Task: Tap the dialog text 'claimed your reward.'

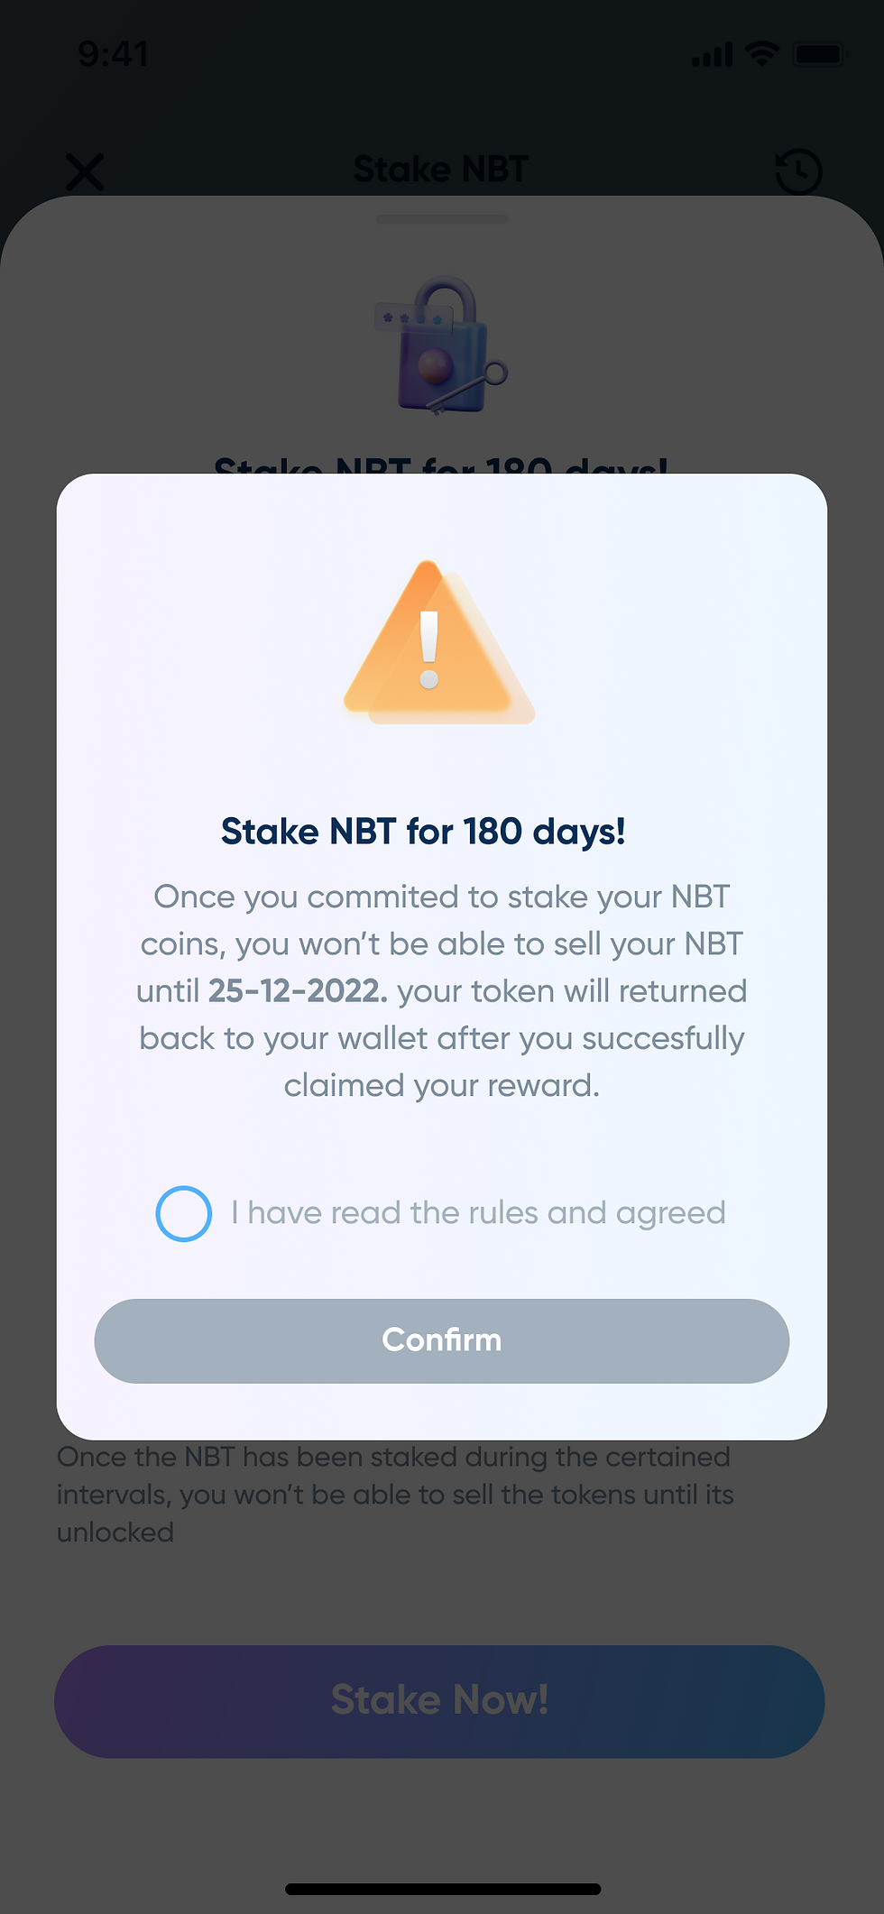Action: [442, 1085]
